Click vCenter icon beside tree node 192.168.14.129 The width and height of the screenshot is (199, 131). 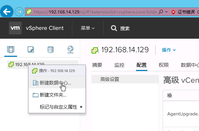click(x=11, y=64)
